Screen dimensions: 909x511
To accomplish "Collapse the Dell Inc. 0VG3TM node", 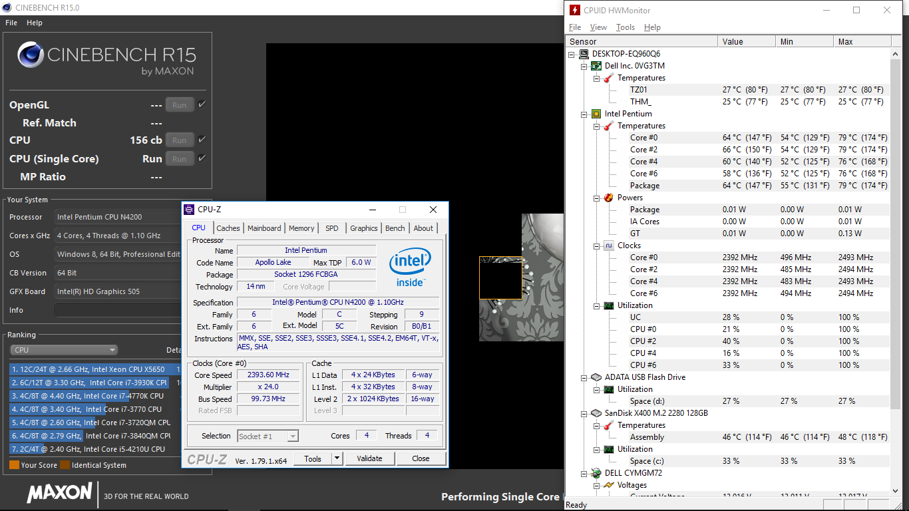I will tap(584, 66).
